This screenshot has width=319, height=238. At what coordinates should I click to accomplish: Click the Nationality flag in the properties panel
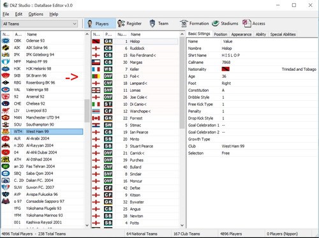225,69
